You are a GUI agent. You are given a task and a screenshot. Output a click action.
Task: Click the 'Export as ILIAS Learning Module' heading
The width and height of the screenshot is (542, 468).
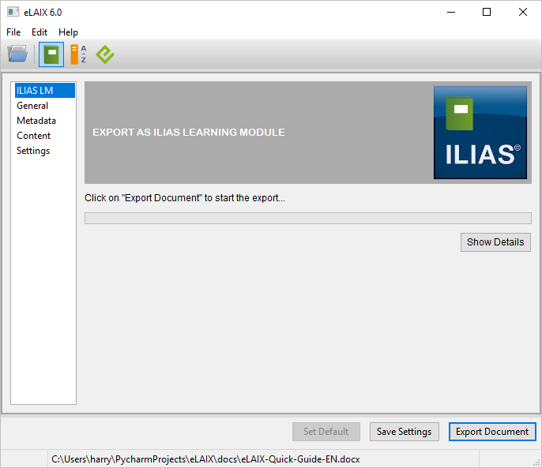click(x=188, y=133)
